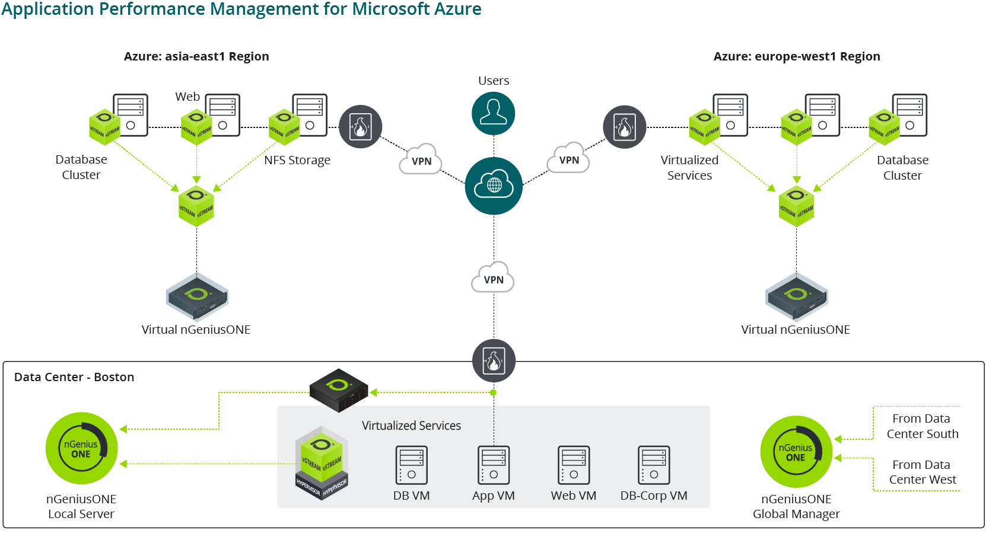986x556 pixels.
Task: Click the VPN cloud toward europe-west1
Action: (x=568, y=158)
